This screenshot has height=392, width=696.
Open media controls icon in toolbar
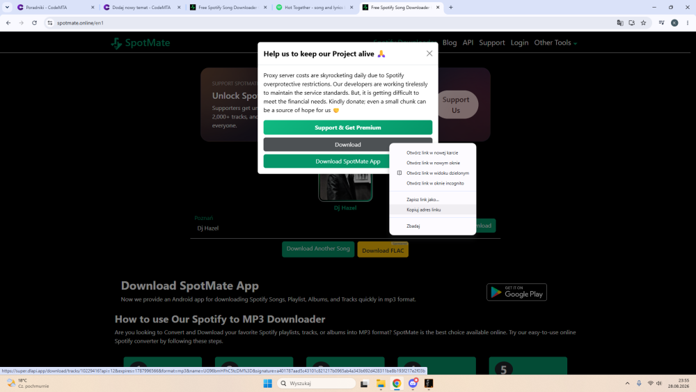(661, 23)
